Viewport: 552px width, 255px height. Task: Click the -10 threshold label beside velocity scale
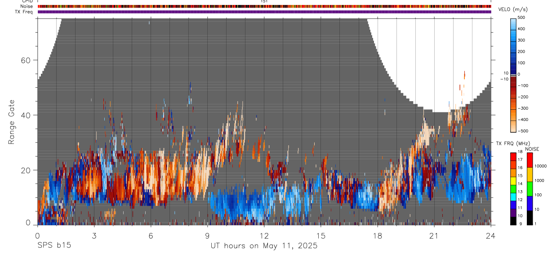pos(504,79)
